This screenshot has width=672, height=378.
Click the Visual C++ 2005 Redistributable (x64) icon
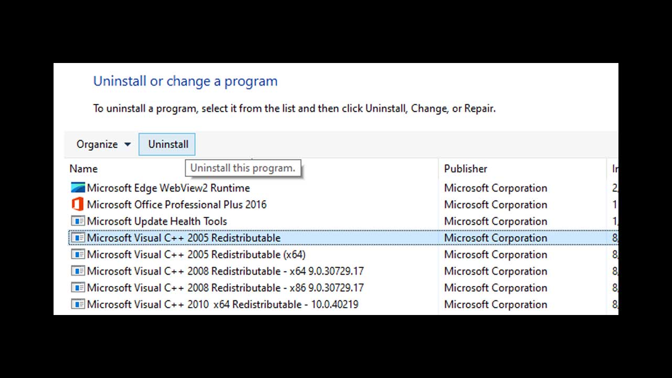pos(78,255)
